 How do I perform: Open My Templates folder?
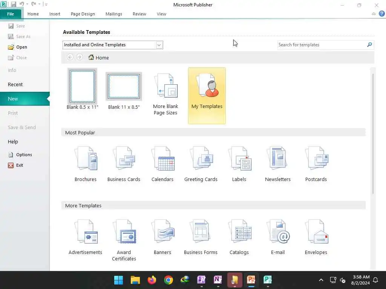(x=207, y=96)
